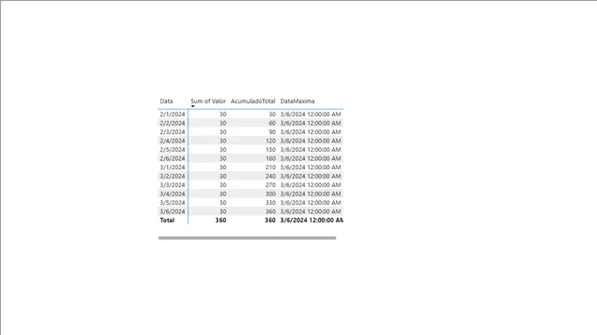Image resolution: width=597 pixels, height=335 pixels.
Task: Sort by the Sum of Valor header
Action: point(208,101)
